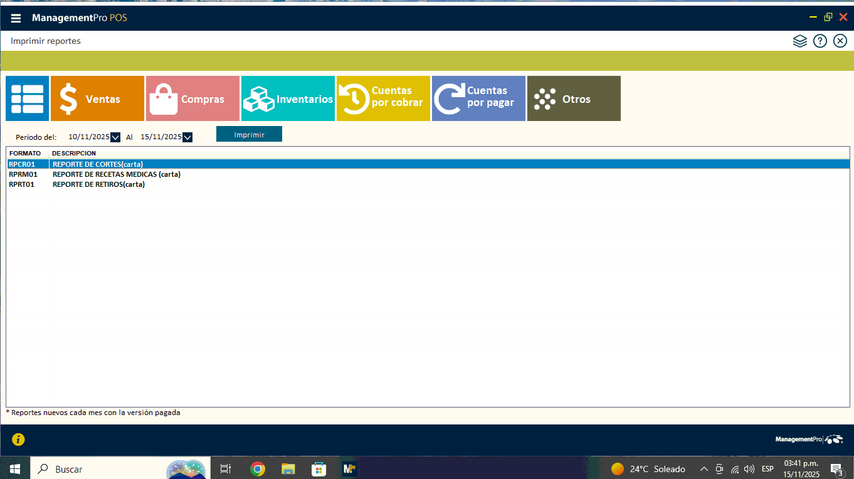The width and height of the screenshot is (854, 479).
Task: Click the ManagementPro logo at bottom right
Action: (x=808, y=440)
